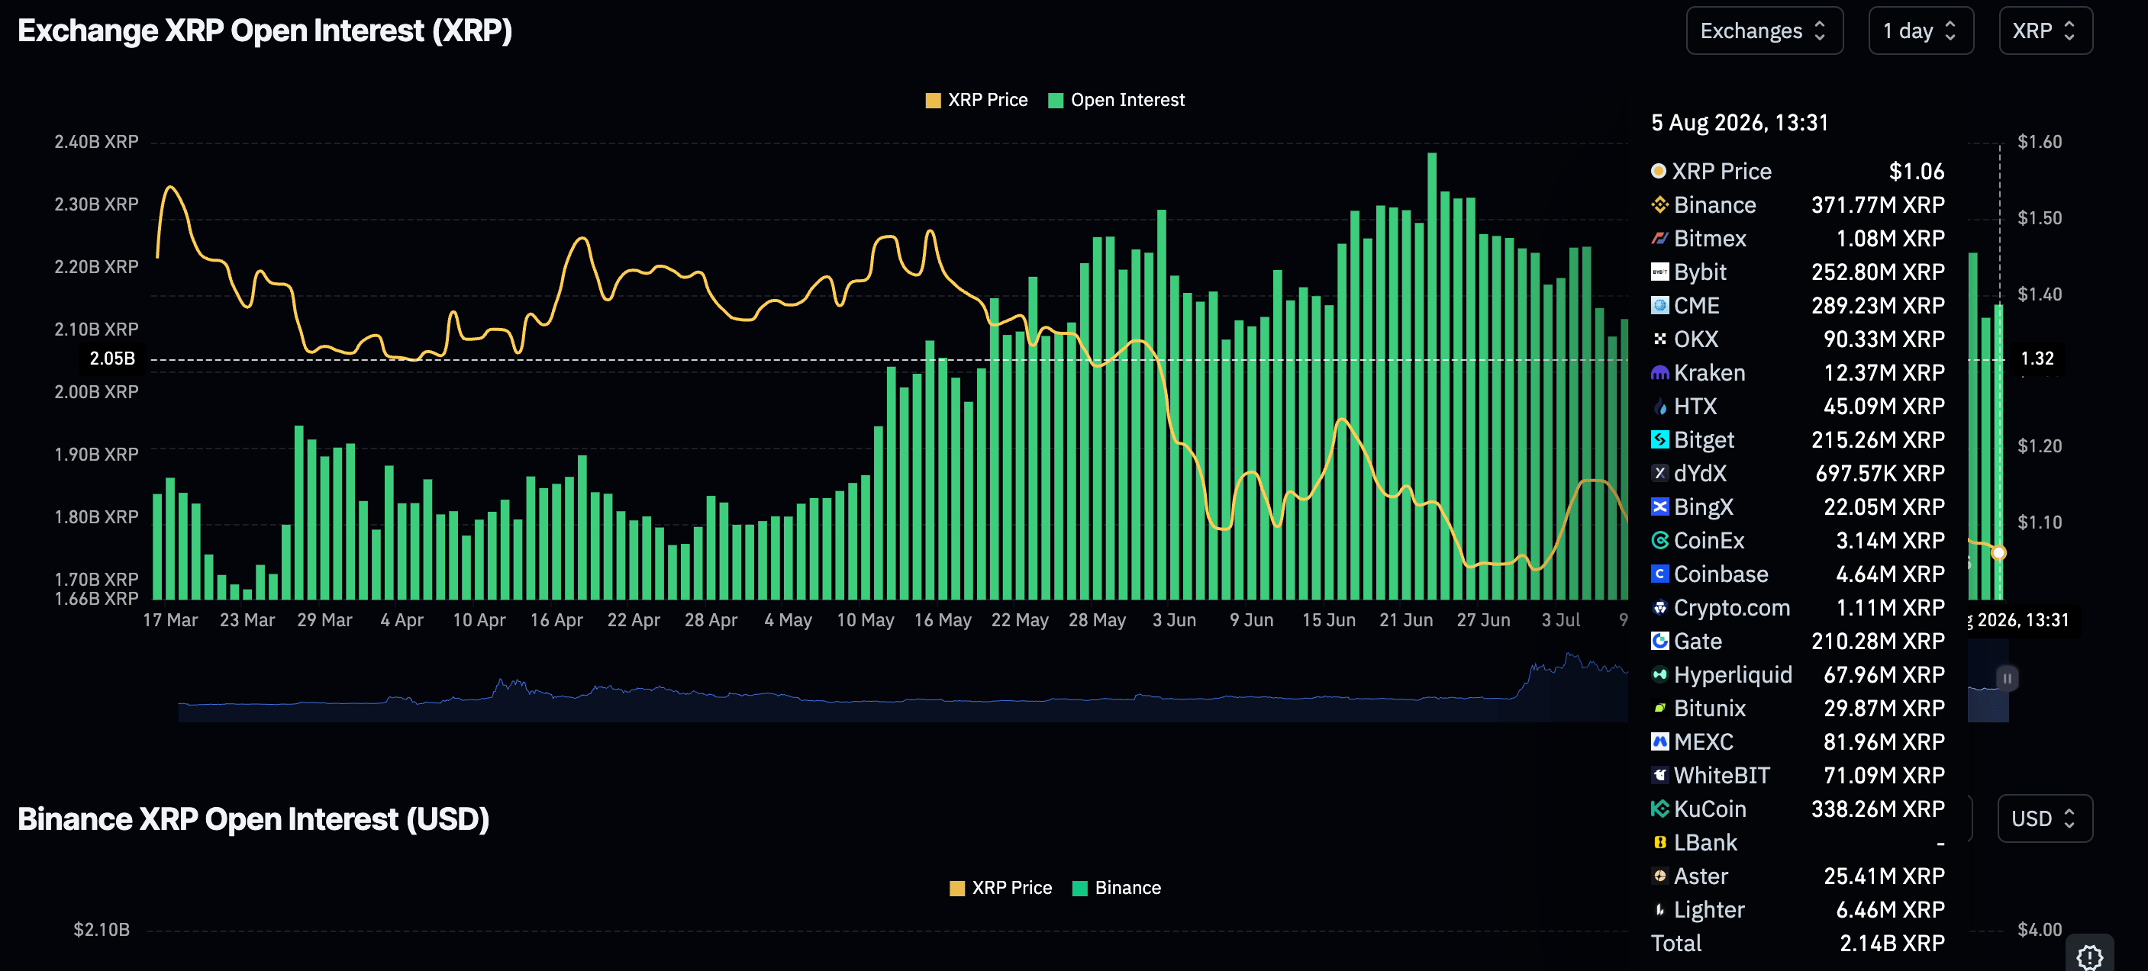2148x971 pixels.
Task: Click the dYdX logo icon
Action: [x=1659, y=474]
